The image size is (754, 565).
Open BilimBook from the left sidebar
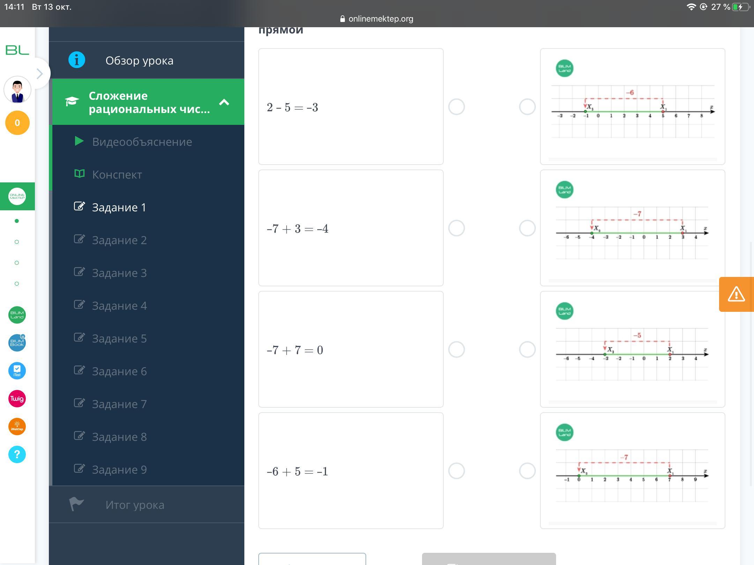(17, 343)
